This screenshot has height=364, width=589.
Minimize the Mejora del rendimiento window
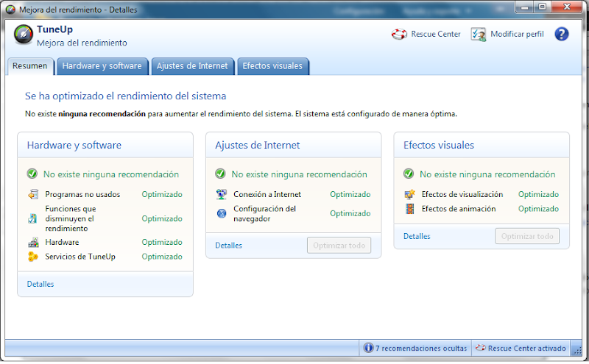[x=524, y=7]
